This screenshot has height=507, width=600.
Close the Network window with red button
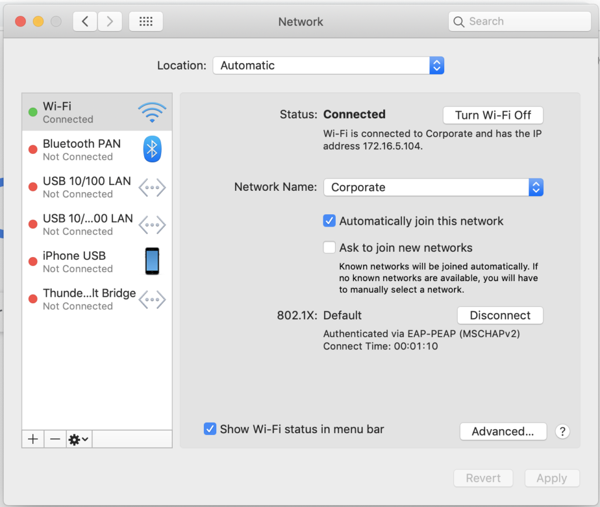point(21,22)
